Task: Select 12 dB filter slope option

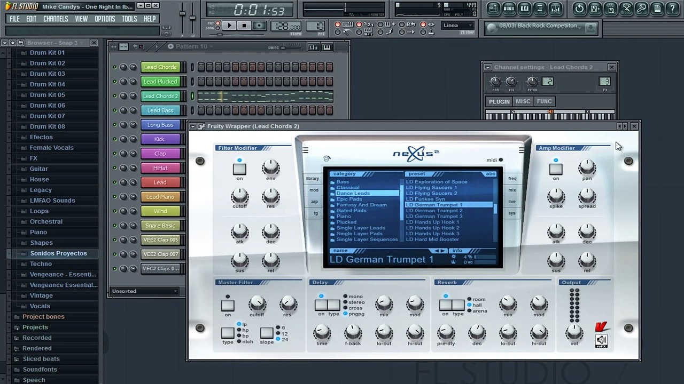Action: coord(281,334)
